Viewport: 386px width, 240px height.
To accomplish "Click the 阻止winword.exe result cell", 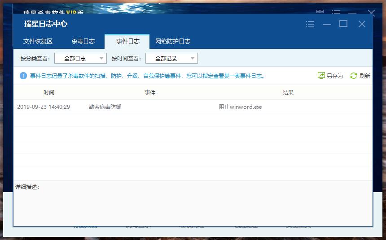I will tap(240, 107).
